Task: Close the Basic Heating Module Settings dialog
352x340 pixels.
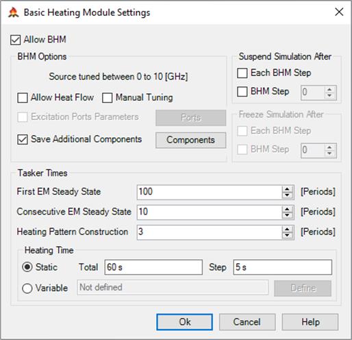Action: coord(339,12)
